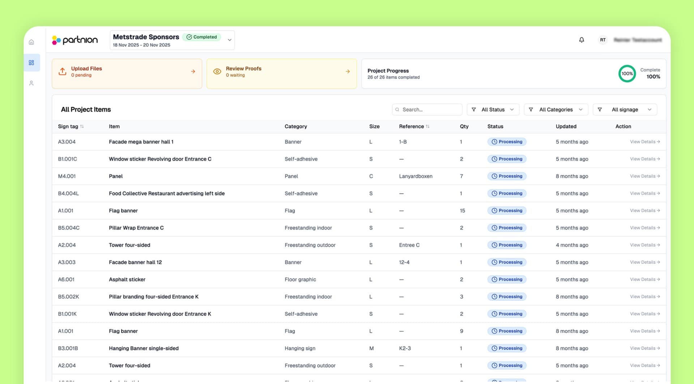The width and height of the screenshot is (694, 384).
Task: Click the Search input field
Action: click(427, 110)
